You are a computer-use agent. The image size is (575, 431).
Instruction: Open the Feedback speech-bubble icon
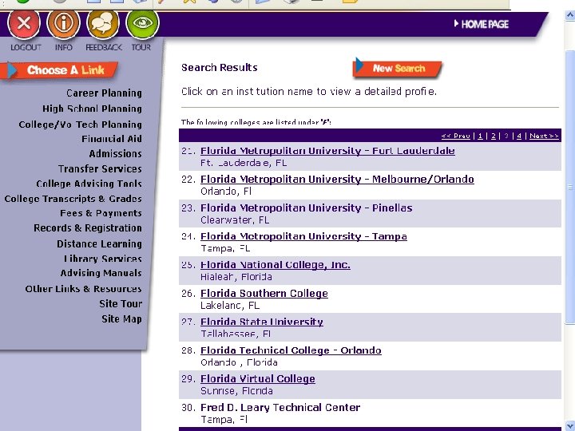coord(103,24)
